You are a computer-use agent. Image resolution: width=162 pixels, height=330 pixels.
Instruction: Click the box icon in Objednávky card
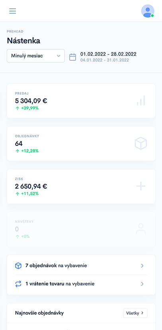(x=141, y=143)
